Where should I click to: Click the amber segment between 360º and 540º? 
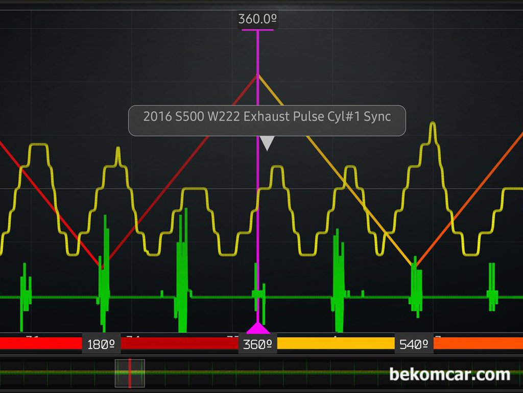coord(336,344)
